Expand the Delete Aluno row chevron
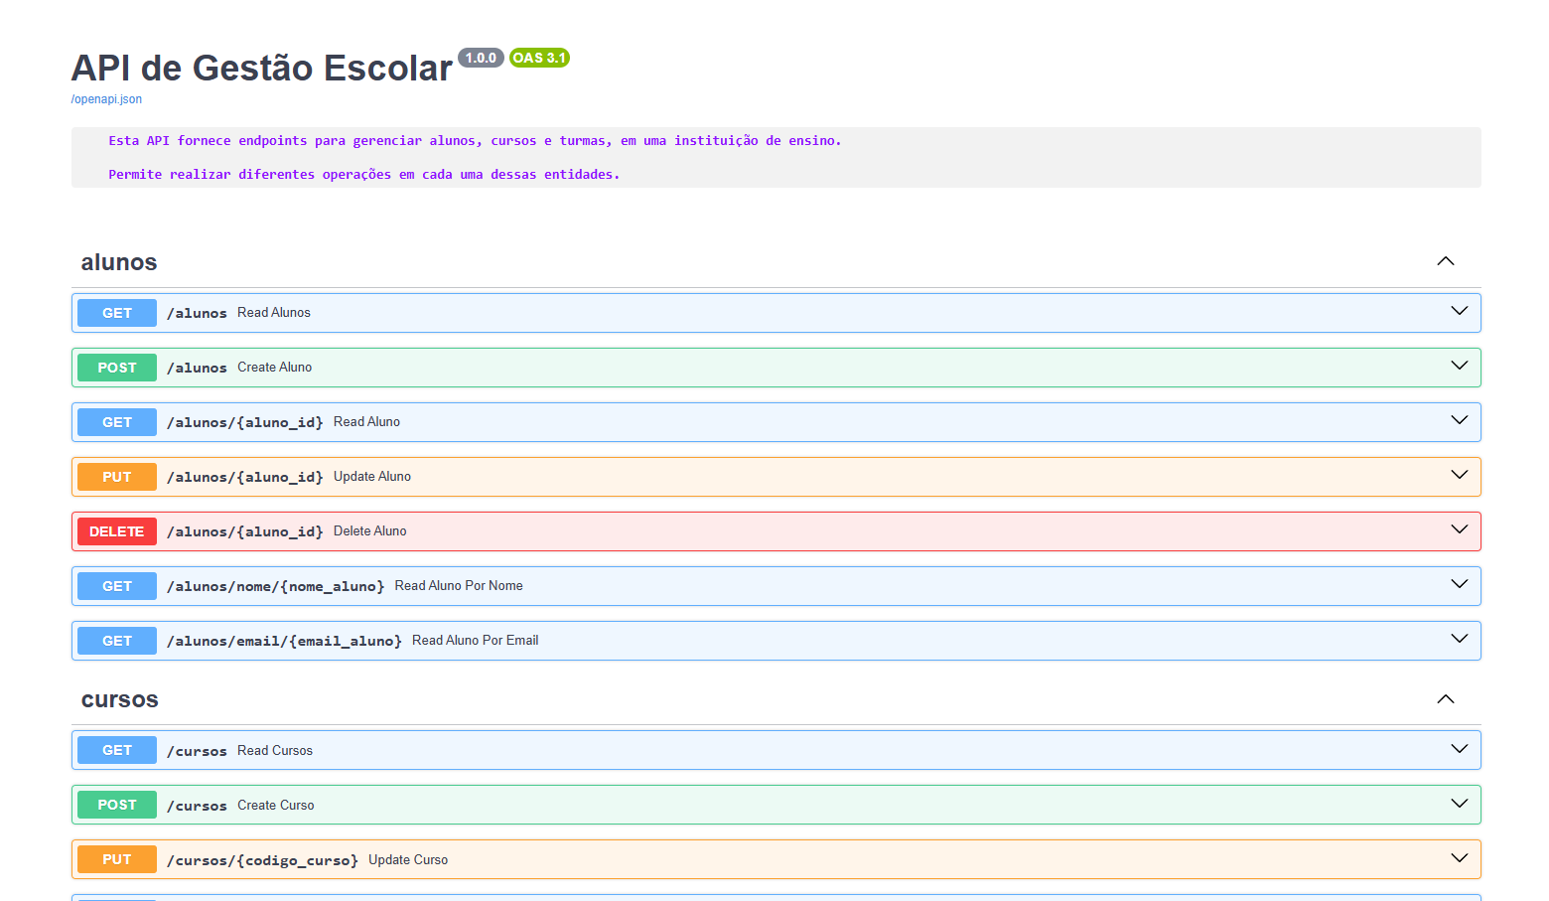The height and width of the screenshot is (901, 1549). (1459, 530)
